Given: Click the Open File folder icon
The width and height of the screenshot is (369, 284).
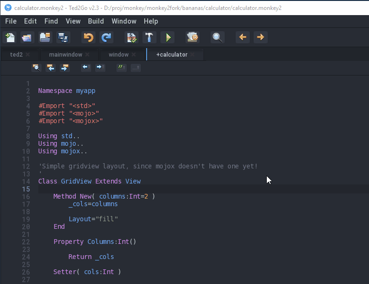Looking at the screenshot, I should [x=27, y=37].
